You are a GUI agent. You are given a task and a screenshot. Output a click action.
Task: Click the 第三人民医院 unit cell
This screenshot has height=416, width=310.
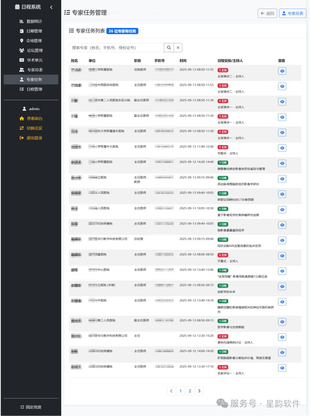(x=102, y=320)
